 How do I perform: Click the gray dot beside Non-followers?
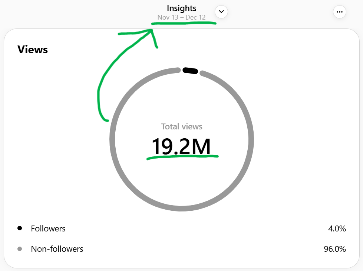[20, 249]
